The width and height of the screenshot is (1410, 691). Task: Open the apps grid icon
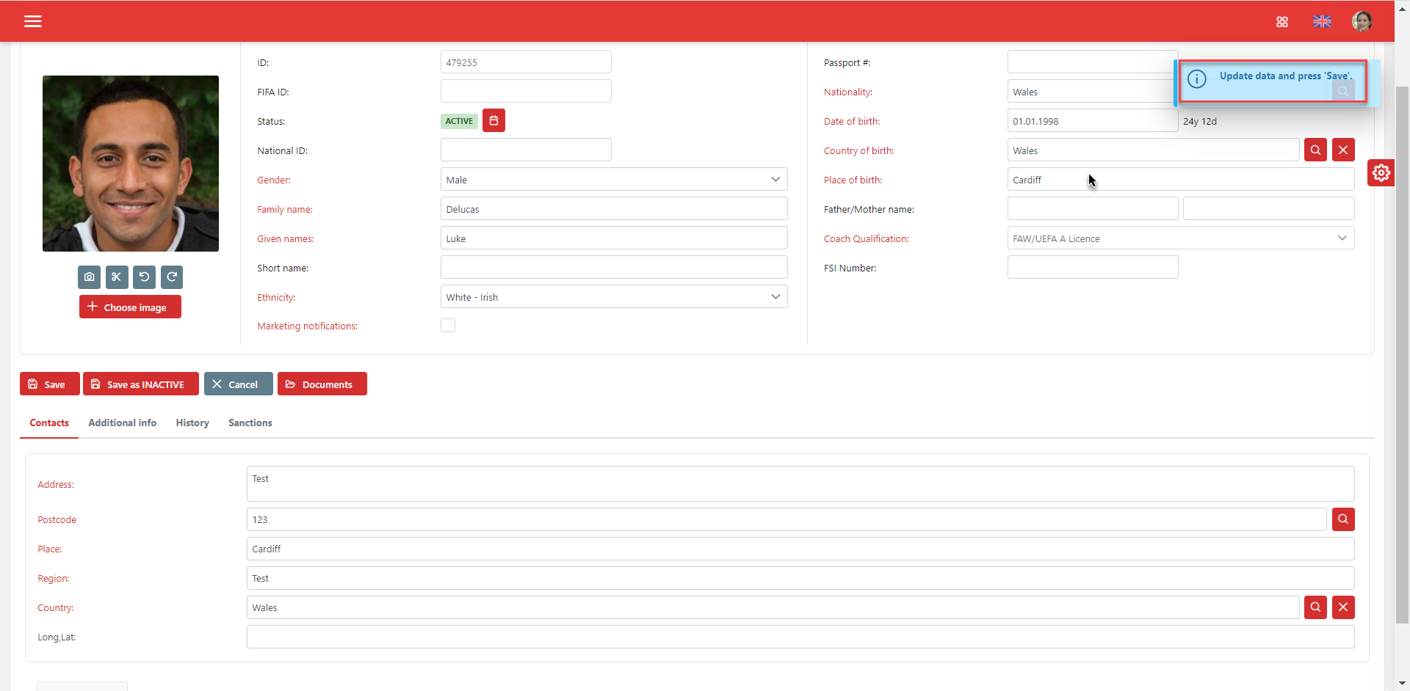[x=1282, y=22]
